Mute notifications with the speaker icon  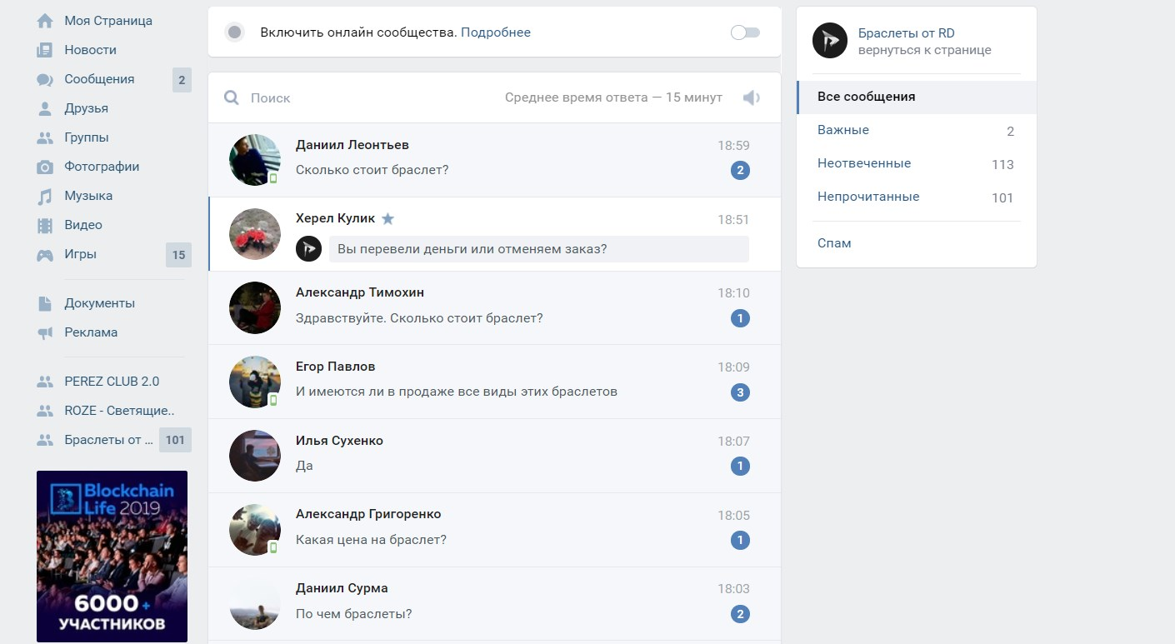(752, 98)
